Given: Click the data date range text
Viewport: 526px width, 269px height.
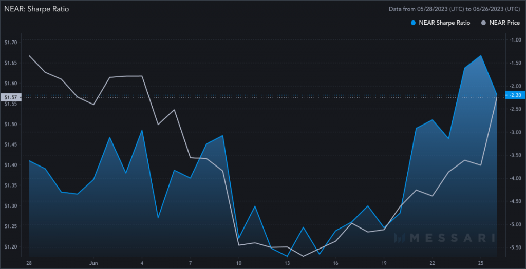Looking at the screenshot, I should point(454,9).
